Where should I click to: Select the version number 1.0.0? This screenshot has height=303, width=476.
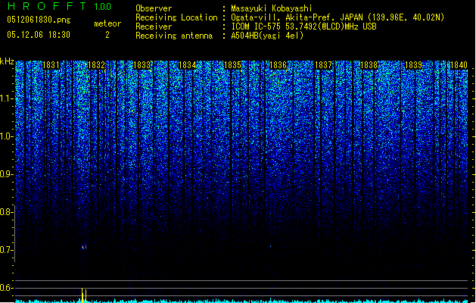click(103, 7)
